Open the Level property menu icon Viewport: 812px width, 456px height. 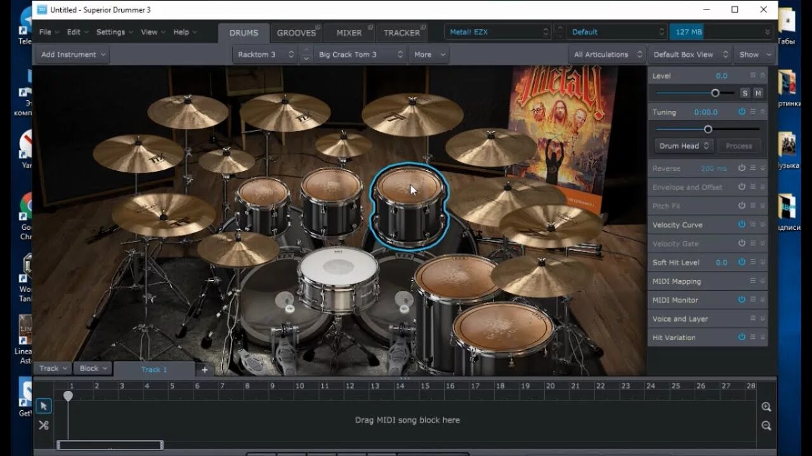point(753,75)
